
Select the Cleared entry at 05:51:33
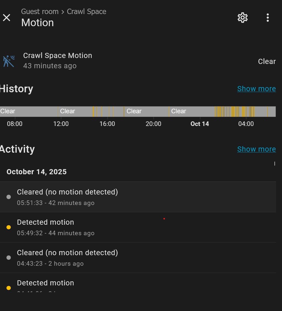tap(67, 197)
